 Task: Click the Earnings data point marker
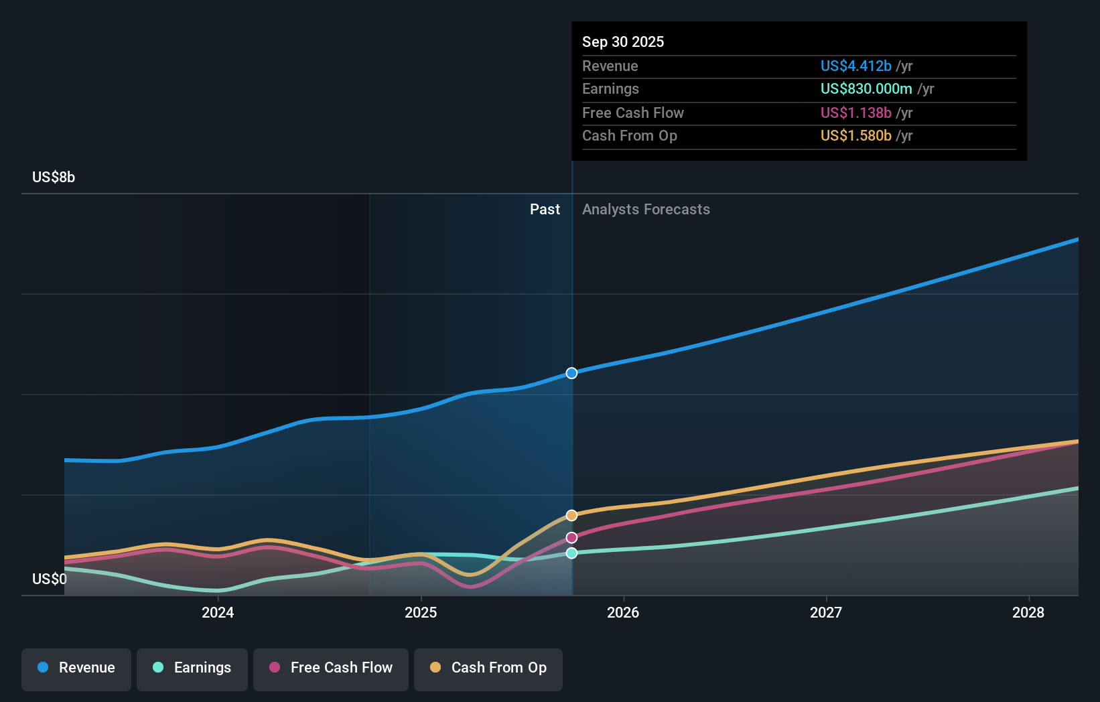(x=571, y=553)
